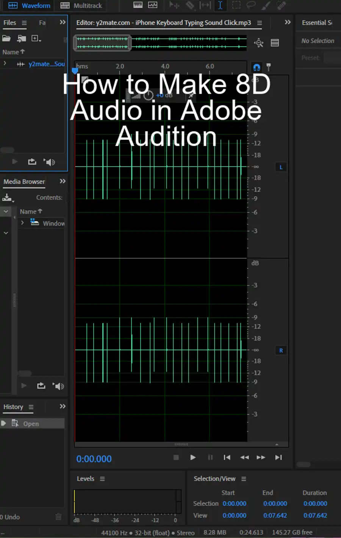Click the Open File folder icon
341x538 pixels.
[6, 38]
